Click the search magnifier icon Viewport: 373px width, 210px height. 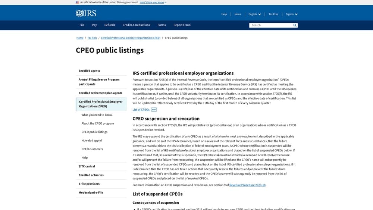(295, 25)
